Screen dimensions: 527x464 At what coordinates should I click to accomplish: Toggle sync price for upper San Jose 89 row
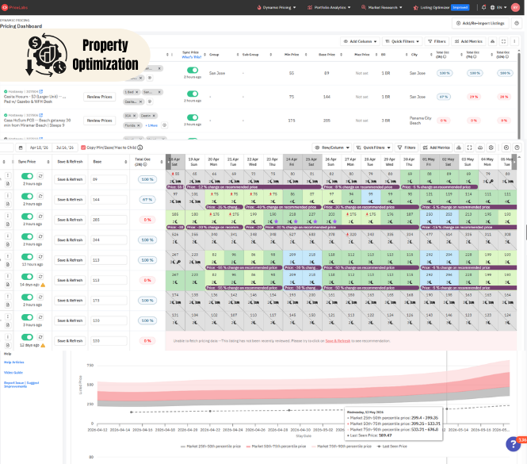tap(193, 70)
